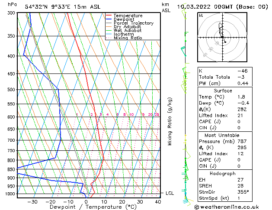Click the 450 hPa pressure label
Viewport: 272px width, 210px height.
click(x=12, y=74)
